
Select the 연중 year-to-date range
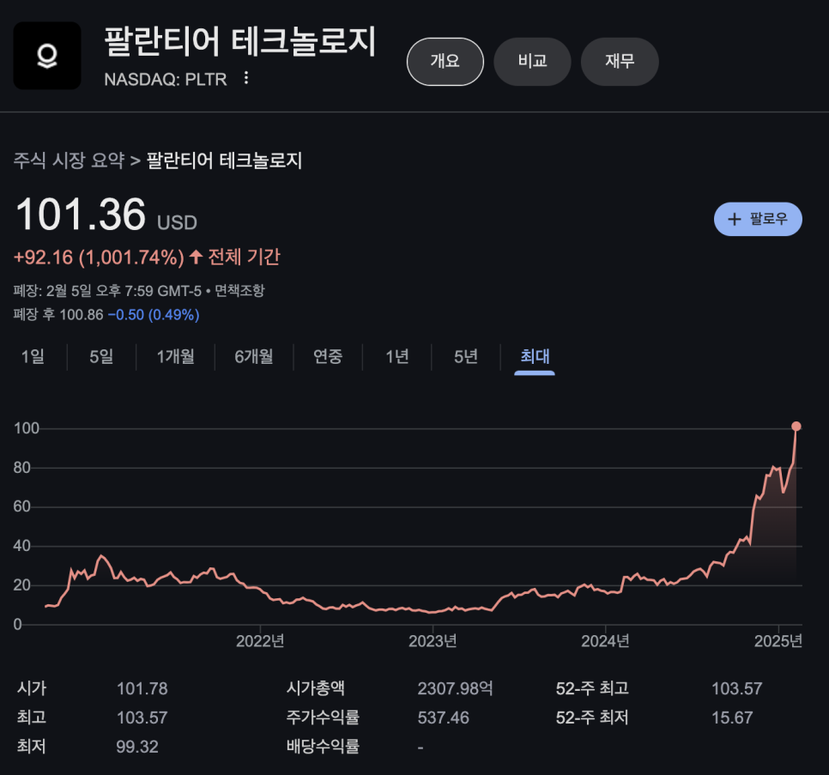[328, 356]
